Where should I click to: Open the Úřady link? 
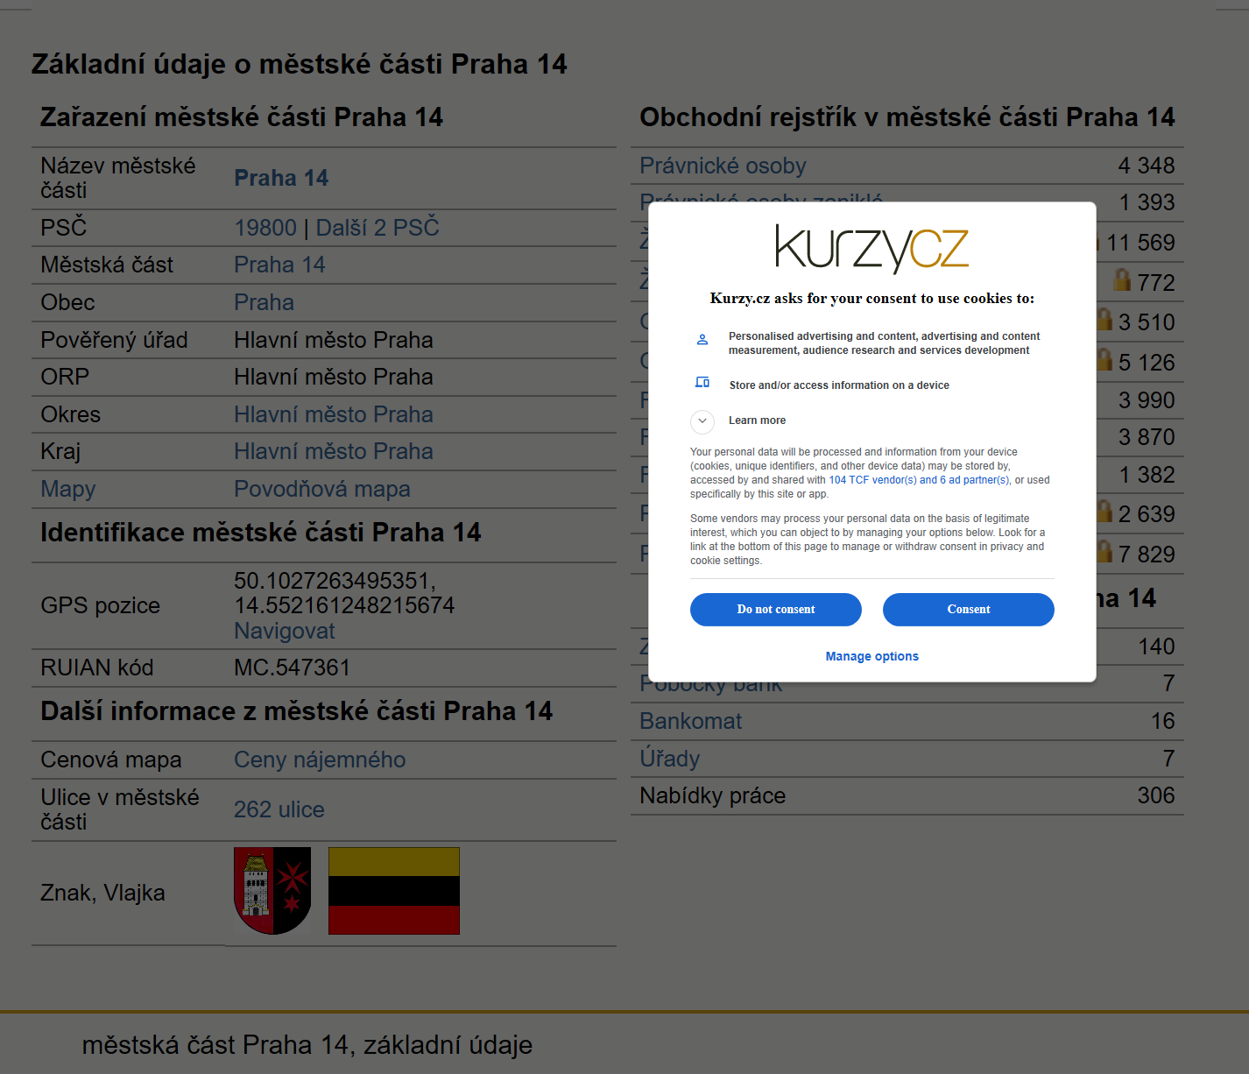click(x=670, y=759)
